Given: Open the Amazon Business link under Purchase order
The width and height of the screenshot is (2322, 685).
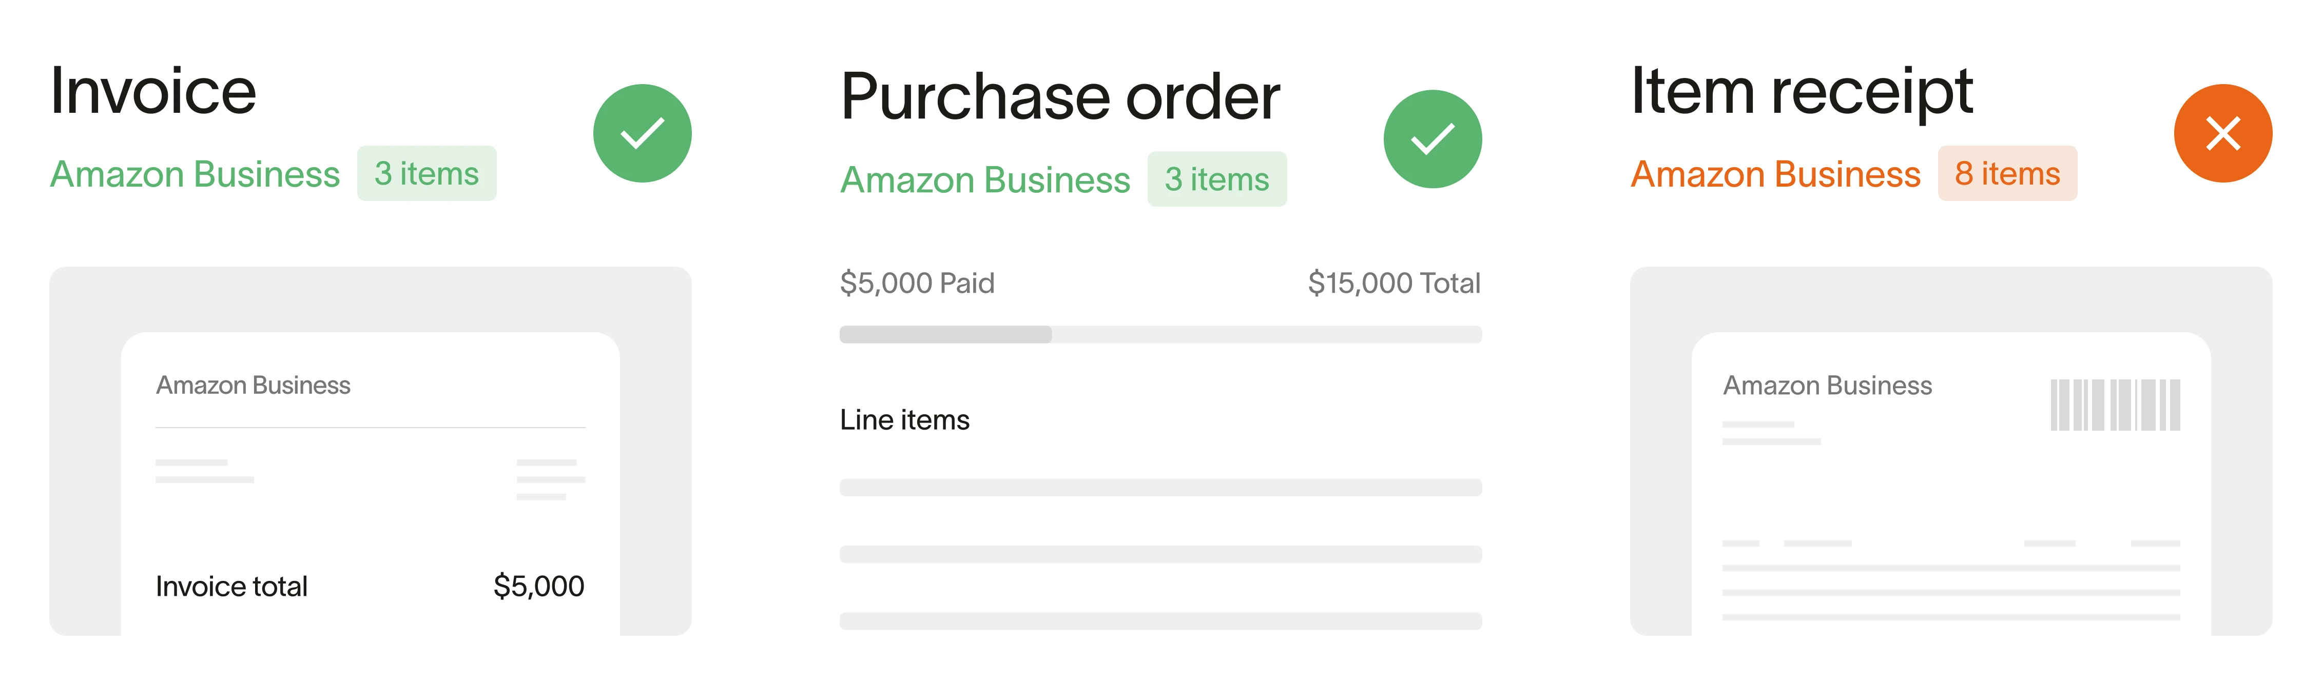Looking at the screenshot, I should [x=985, y=180].
